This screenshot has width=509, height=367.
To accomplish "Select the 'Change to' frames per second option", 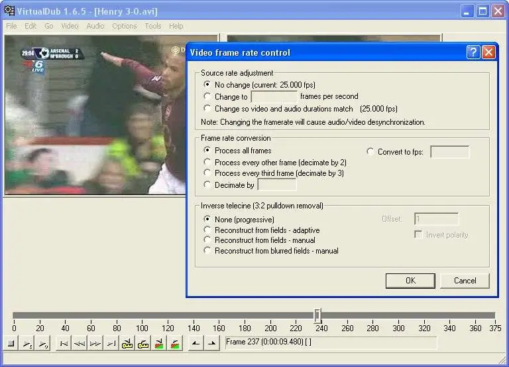I will tap(207, 96).
